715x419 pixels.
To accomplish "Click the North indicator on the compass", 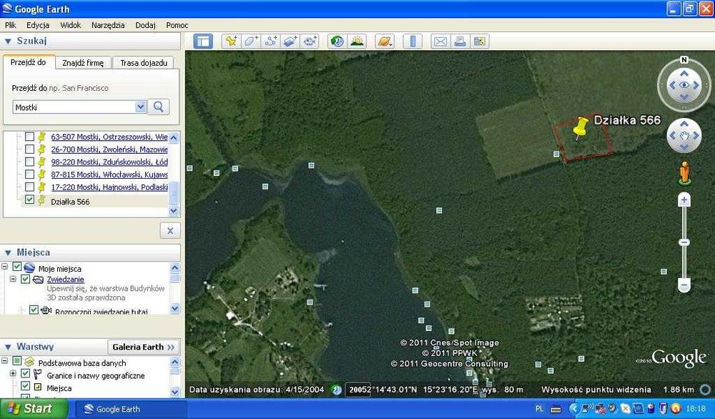I will coord(684,60).
